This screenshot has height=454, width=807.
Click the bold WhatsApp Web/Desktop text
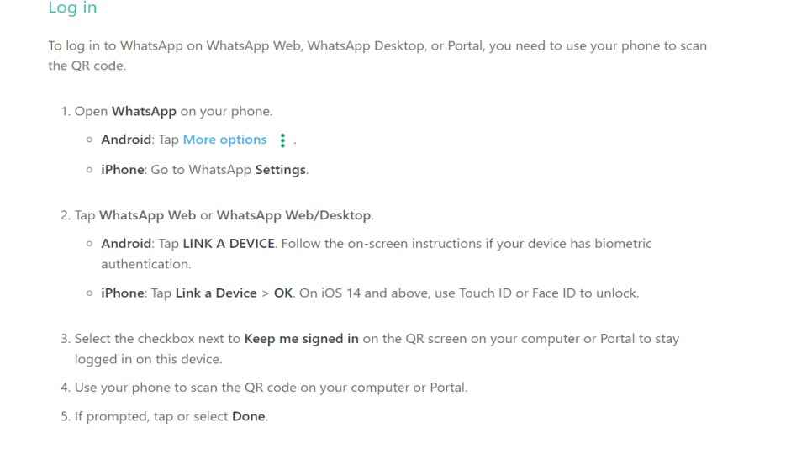[294, 215]
